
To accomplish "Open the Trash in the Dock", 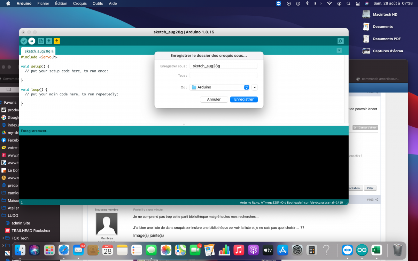I will pyautogui.click(x=397, y=250).
